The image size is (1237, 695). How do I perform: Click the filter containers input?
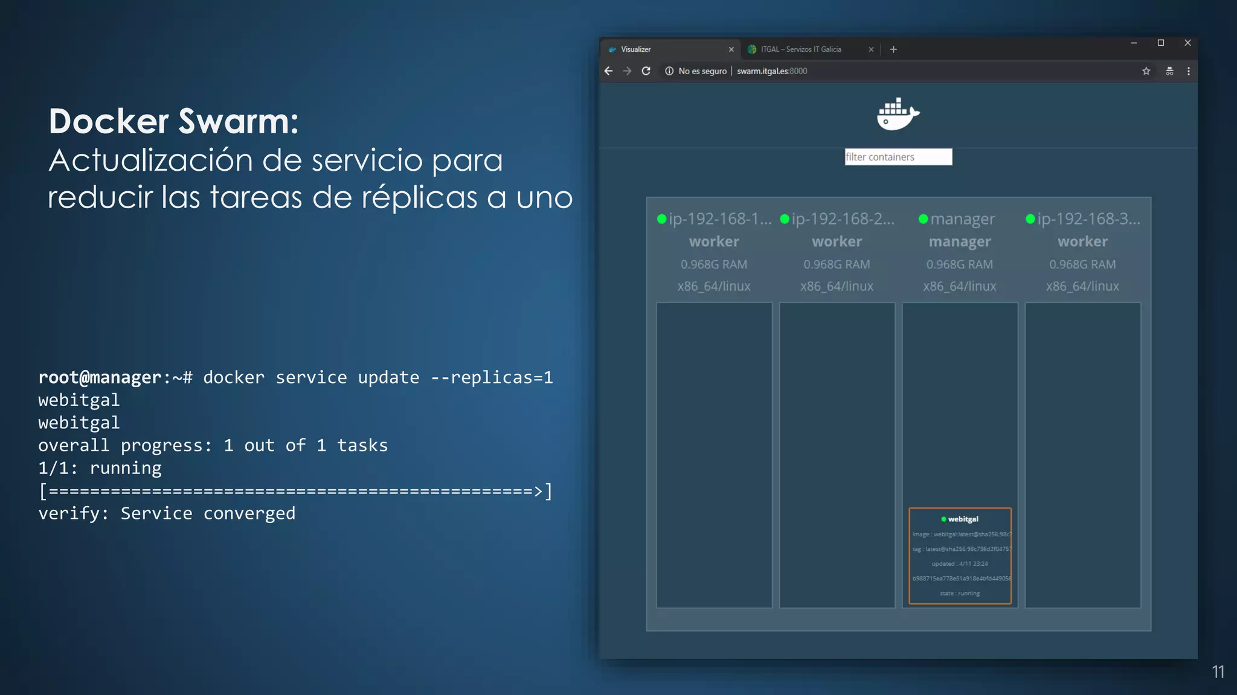coord(898,157)
